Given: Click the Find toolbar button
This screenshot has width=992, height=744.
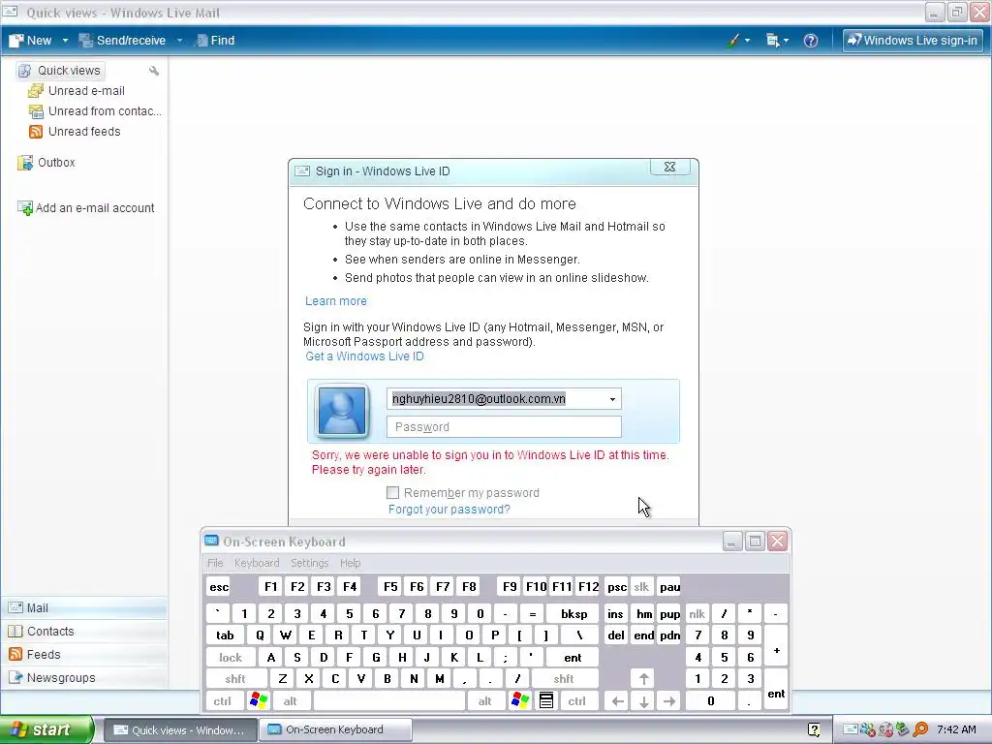Looking at the screenshot, I should click(x=215, y=41).
